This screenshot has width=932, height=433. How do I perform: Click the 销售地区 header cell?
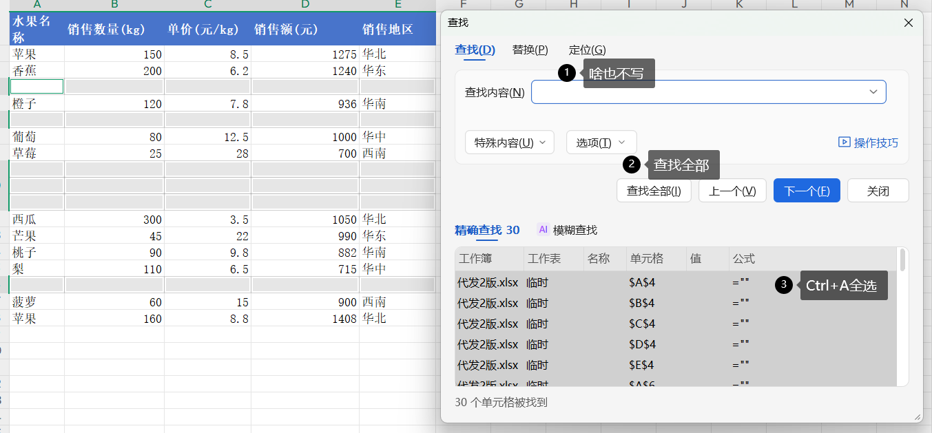[x=397, y=28]
